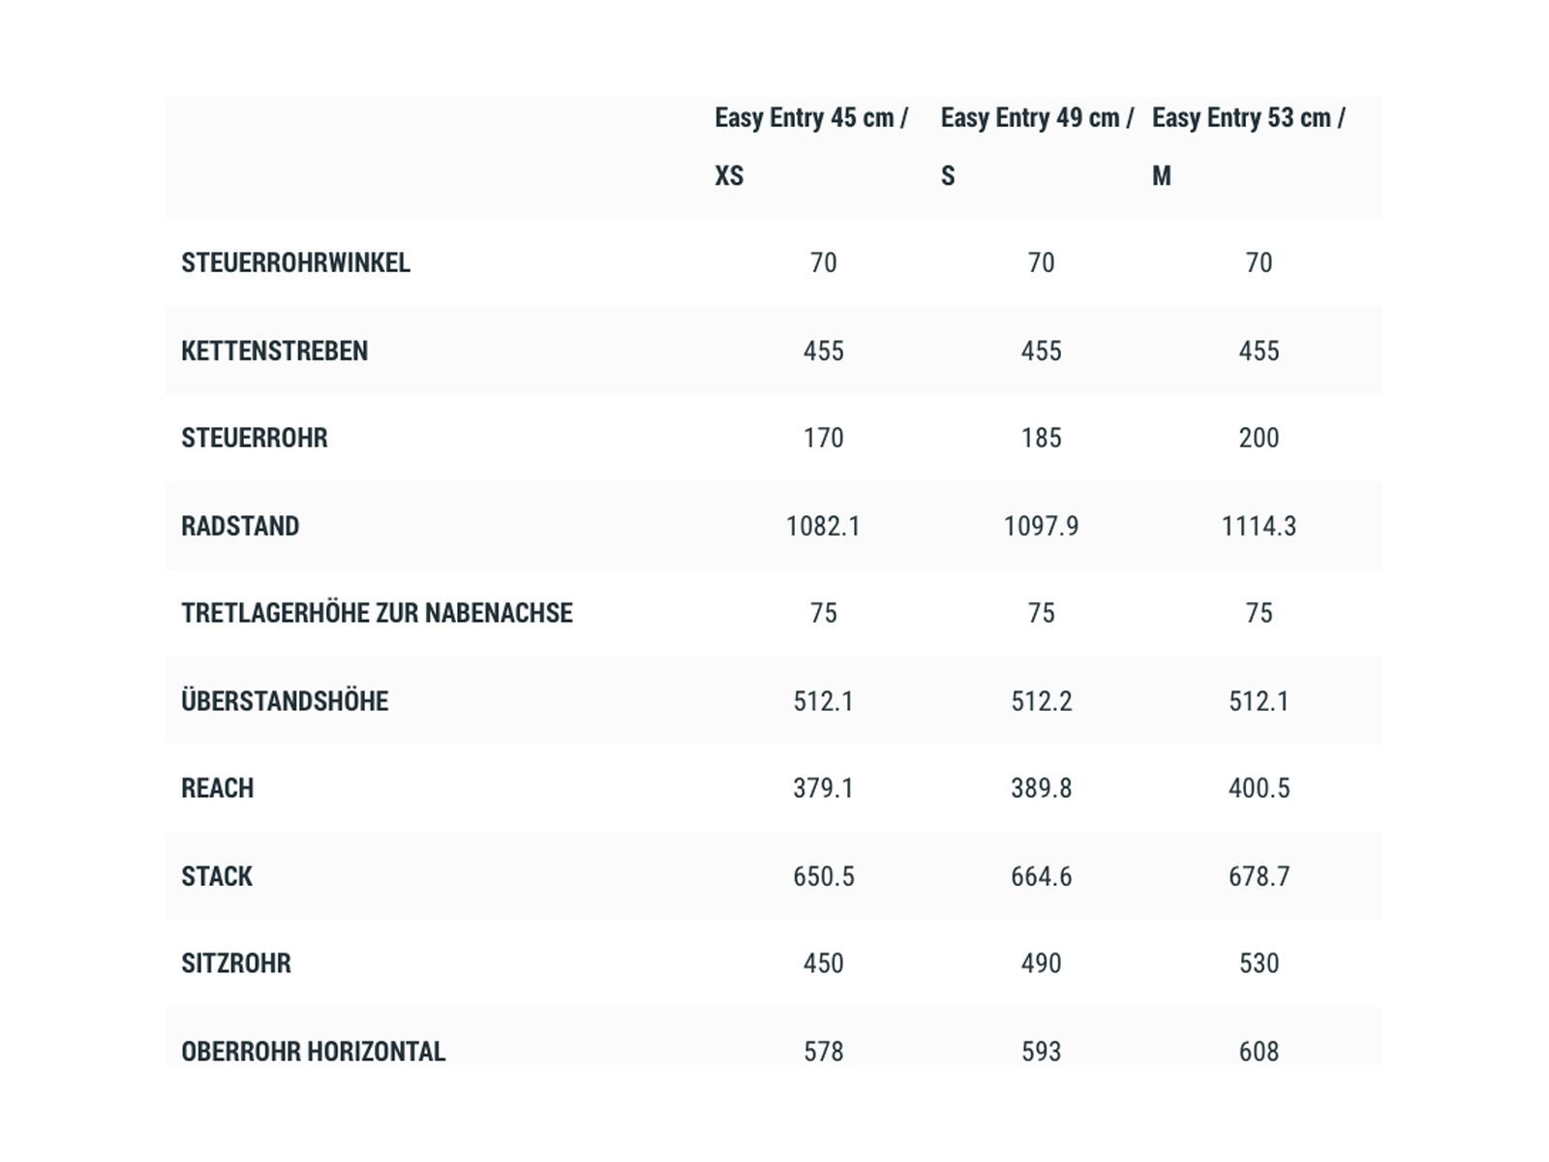Image resolution: width=1549 pixels, height=1162 pixels.
Task: Select the STEUERROHRWINKEL row label
Action: coord(295,262)
